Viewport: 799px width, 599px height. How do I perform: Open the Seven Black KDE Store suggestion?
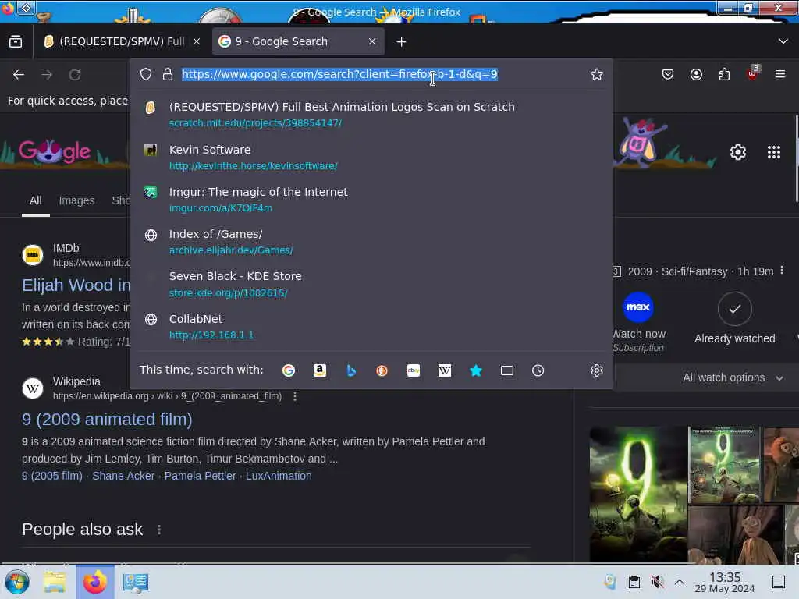371,284
